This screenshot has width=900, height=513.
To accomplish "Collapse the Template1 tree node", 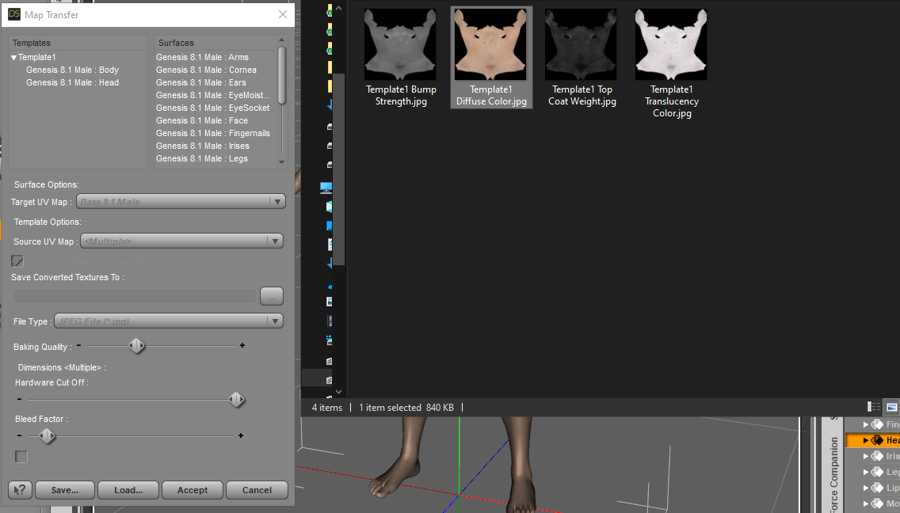I will click(13, 57).
